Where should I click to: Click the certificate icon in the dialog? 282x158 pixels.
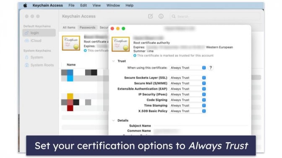coord(121,44)
